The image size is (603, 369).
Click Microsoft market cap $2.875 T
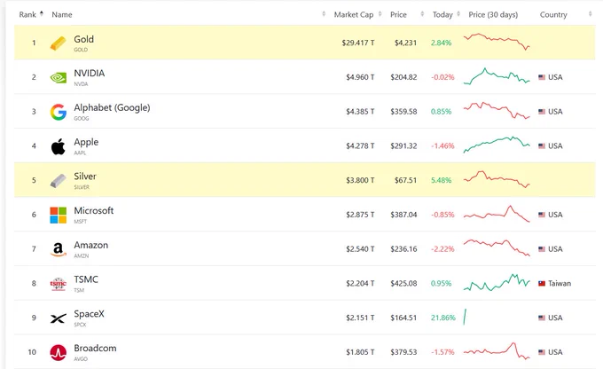[x=360, y=215]
